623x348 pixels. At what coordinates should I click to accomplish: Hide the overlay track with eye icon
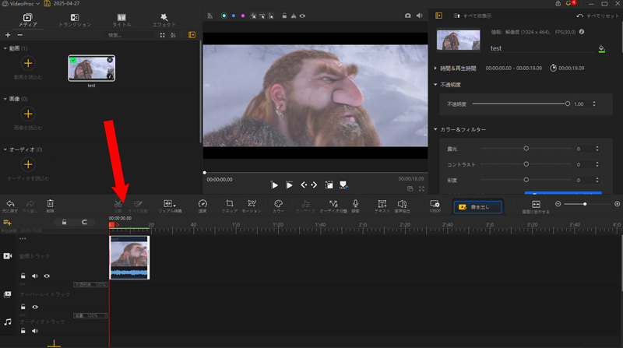pyautogui.click(x=35, y=307)
